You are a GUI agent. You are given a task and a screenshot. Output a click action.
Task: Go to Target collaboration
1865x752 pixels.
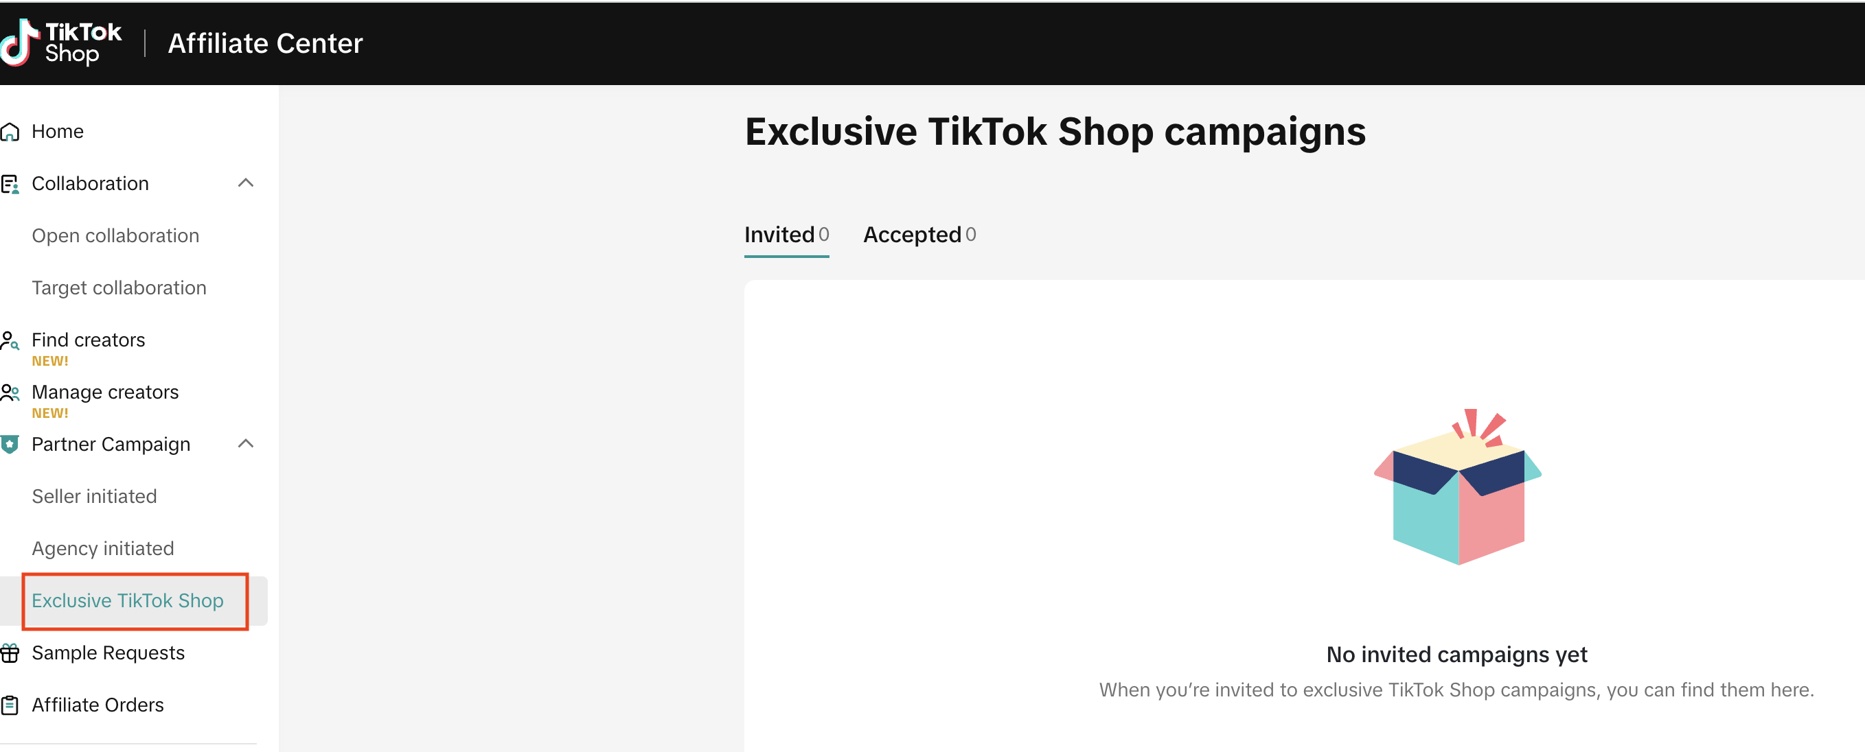(x=119, y=287)
